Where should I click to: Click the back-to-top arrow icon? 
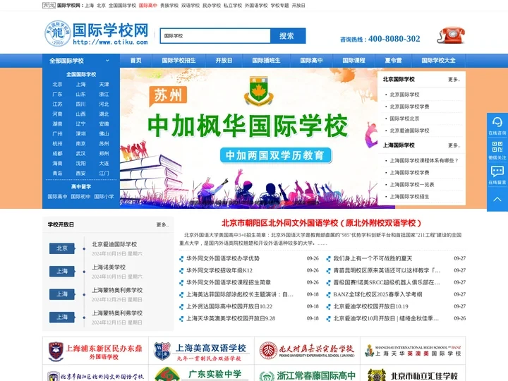[497, 199]
